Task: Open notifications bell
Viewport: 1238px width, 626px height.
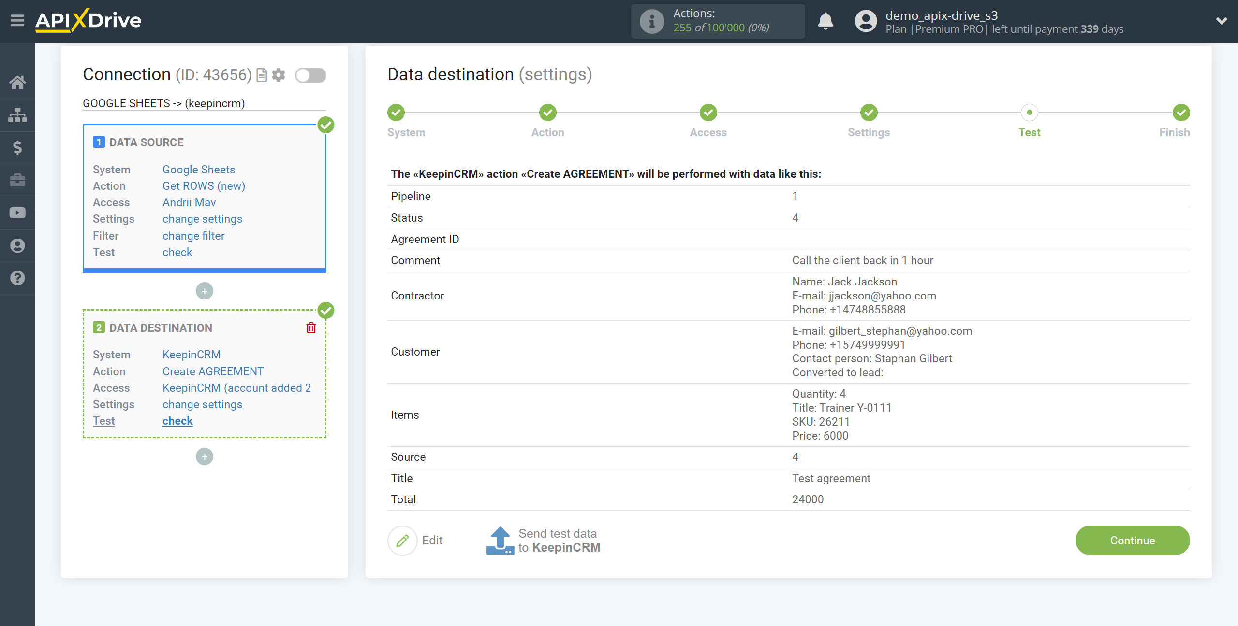Action: (825, 21)
